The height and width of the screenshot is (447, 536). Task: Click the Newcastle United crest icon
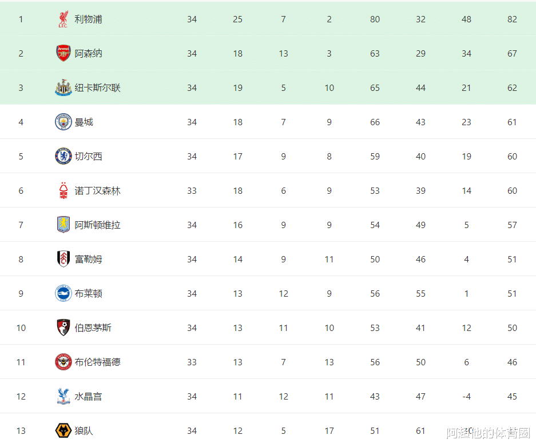[63, 88]
